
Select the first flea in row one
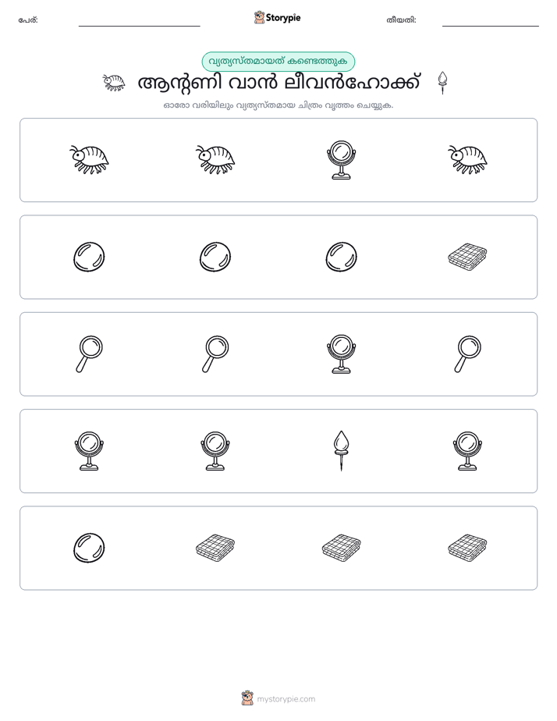tap(89, 160)
